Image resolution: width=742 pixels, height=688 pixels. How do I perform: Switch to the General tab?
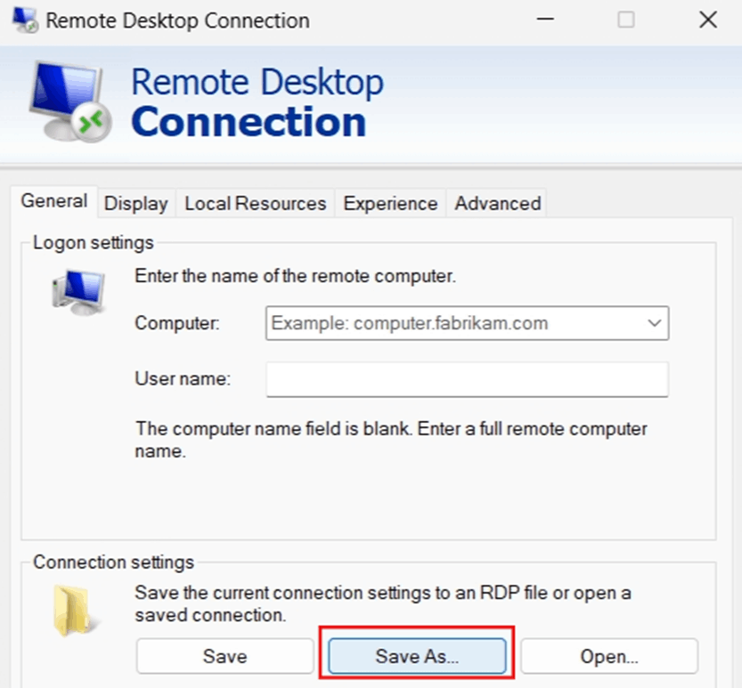tap(54, 202)
